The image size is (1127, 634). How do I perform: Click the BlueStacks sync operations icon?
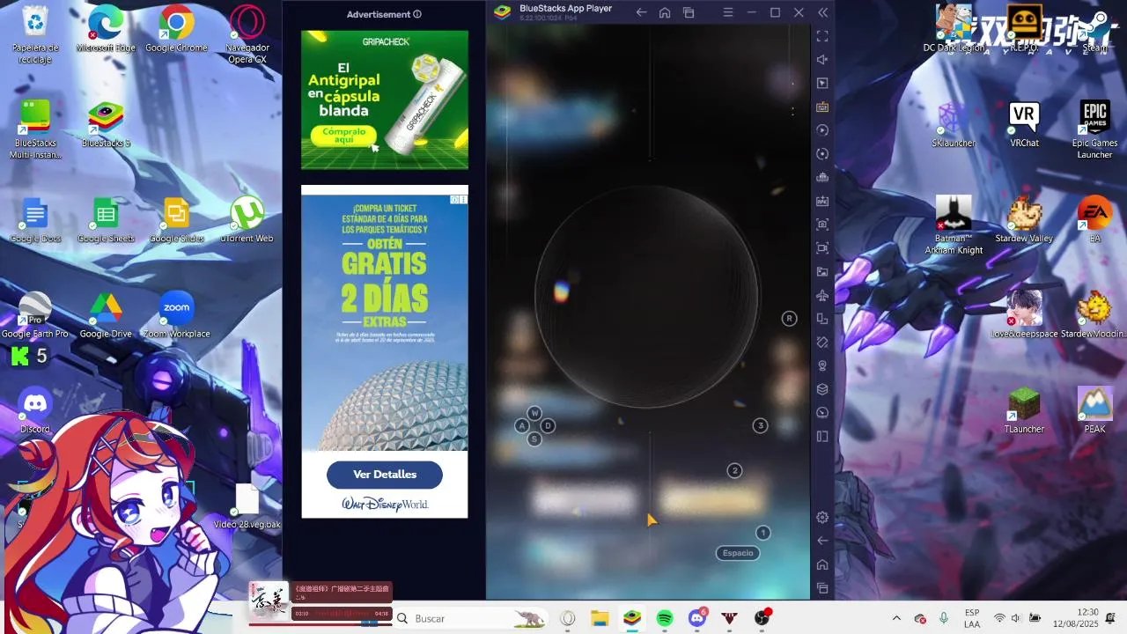(x=822, y=153)
